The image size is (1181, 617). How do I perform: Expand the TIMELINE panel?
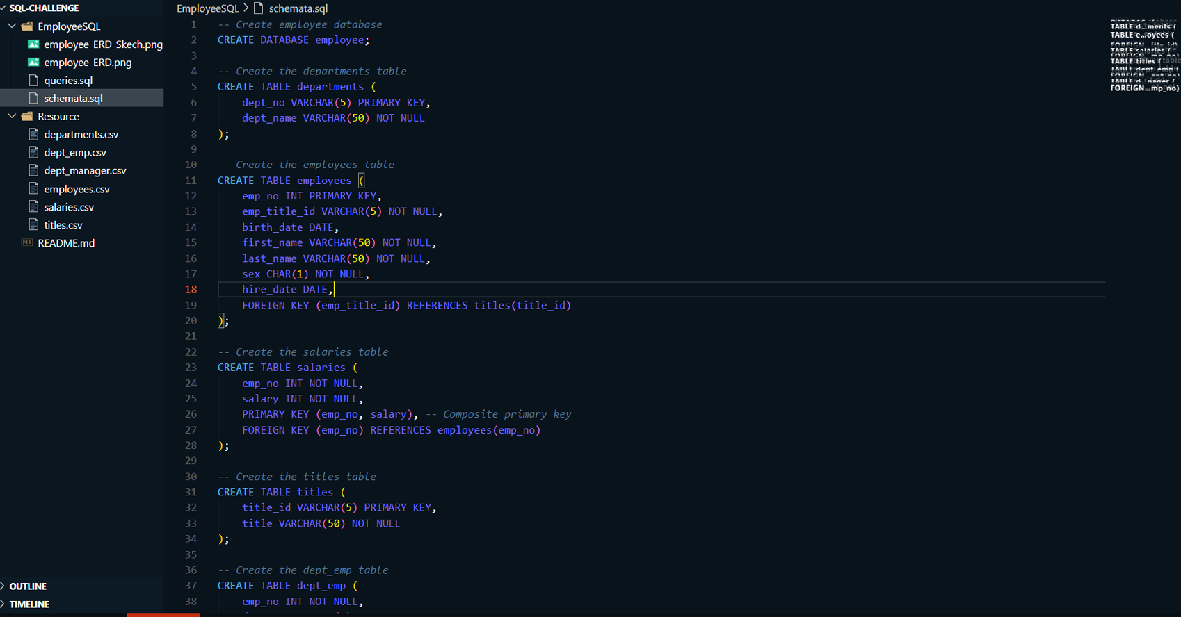(29, 604)
